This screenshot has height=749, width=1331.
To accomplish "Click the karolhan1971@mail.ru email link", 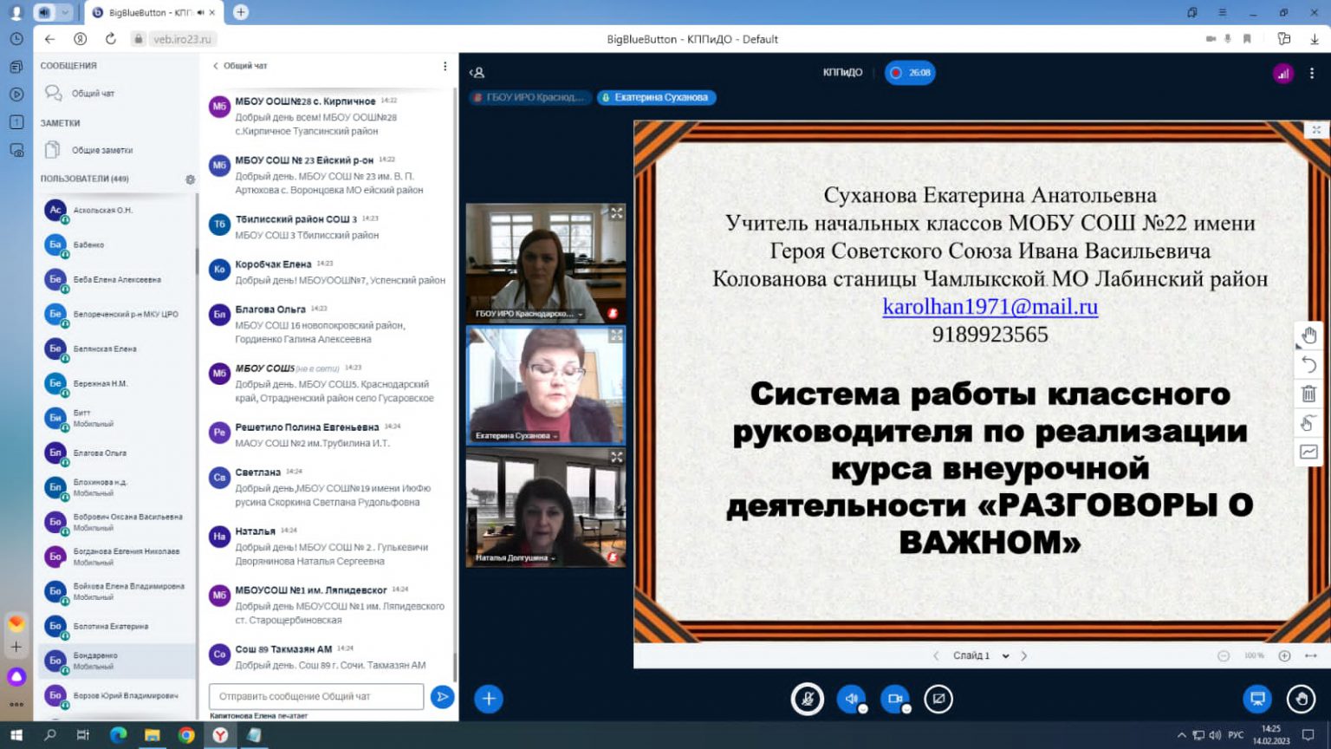I will click(990, 307).
